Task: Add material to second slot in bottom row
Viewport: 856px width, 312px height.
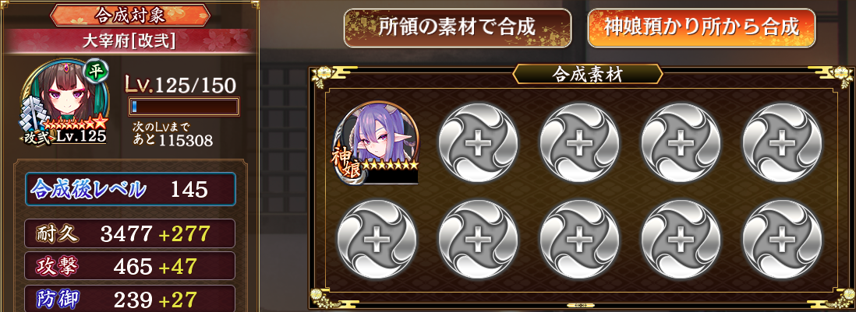Action: pyautogui.click(x=478, y=240)
